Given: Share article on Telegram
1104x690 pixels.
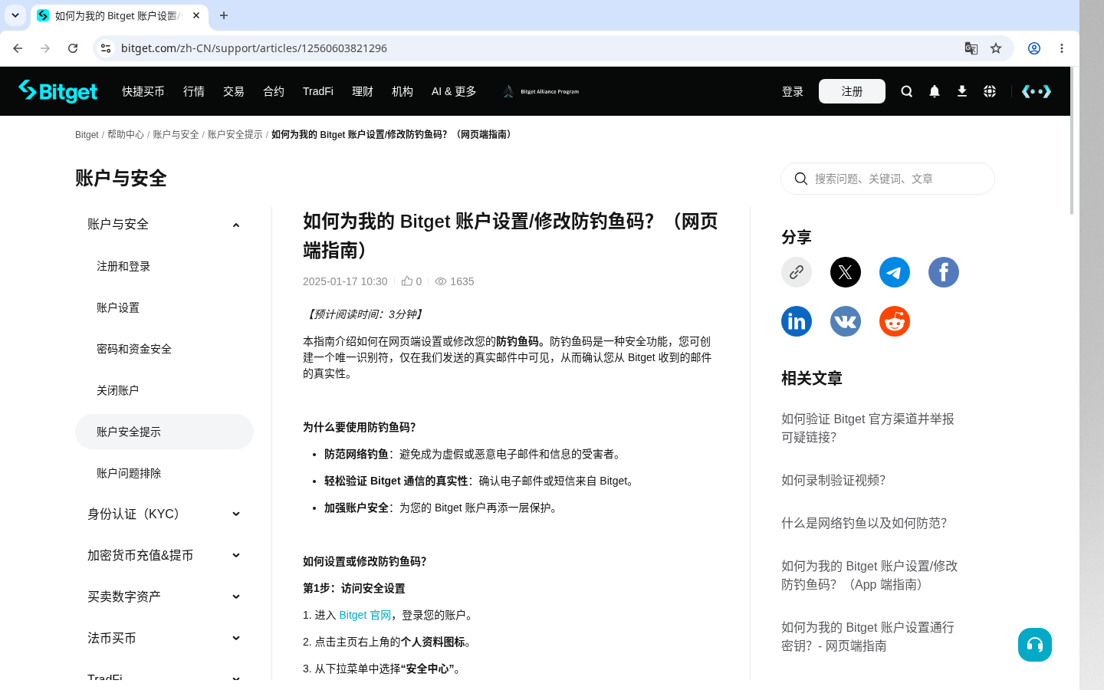Looking at the screenshot, I should coord(895,272).
